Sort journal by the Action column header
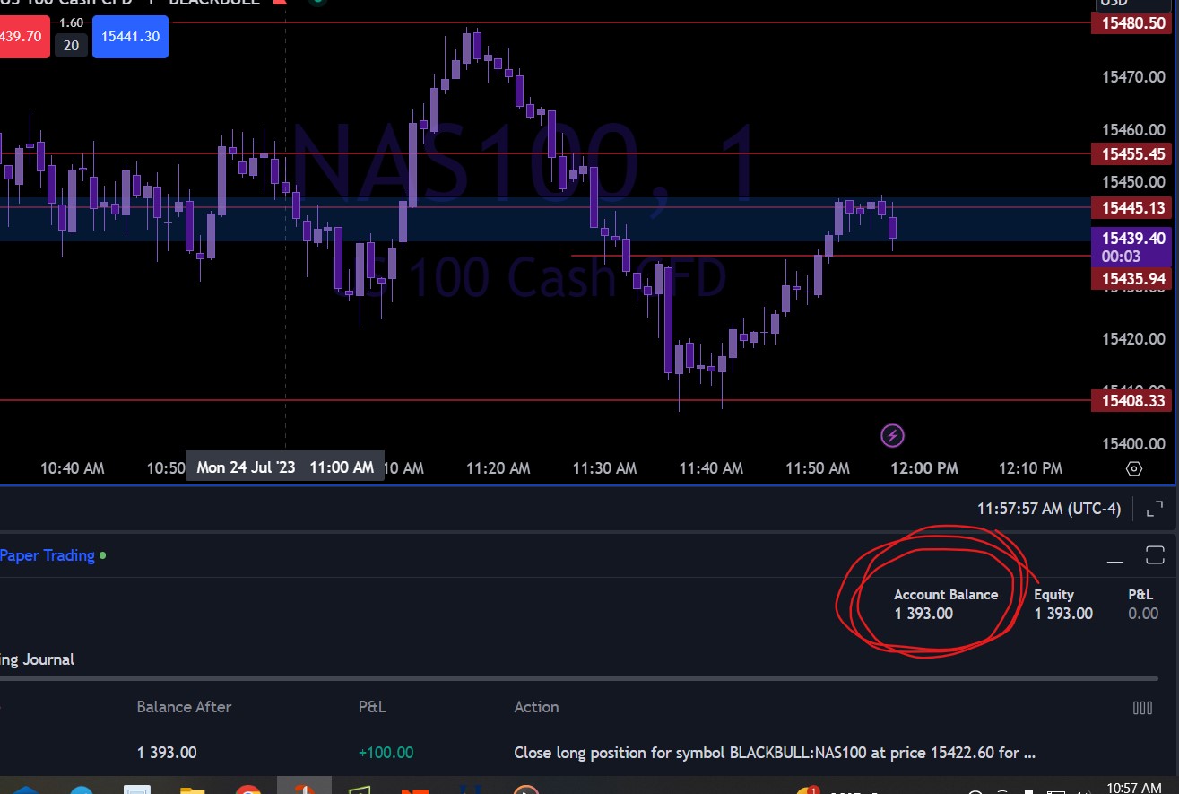The width and height of the screenshot is (1179, 794). 536,707
